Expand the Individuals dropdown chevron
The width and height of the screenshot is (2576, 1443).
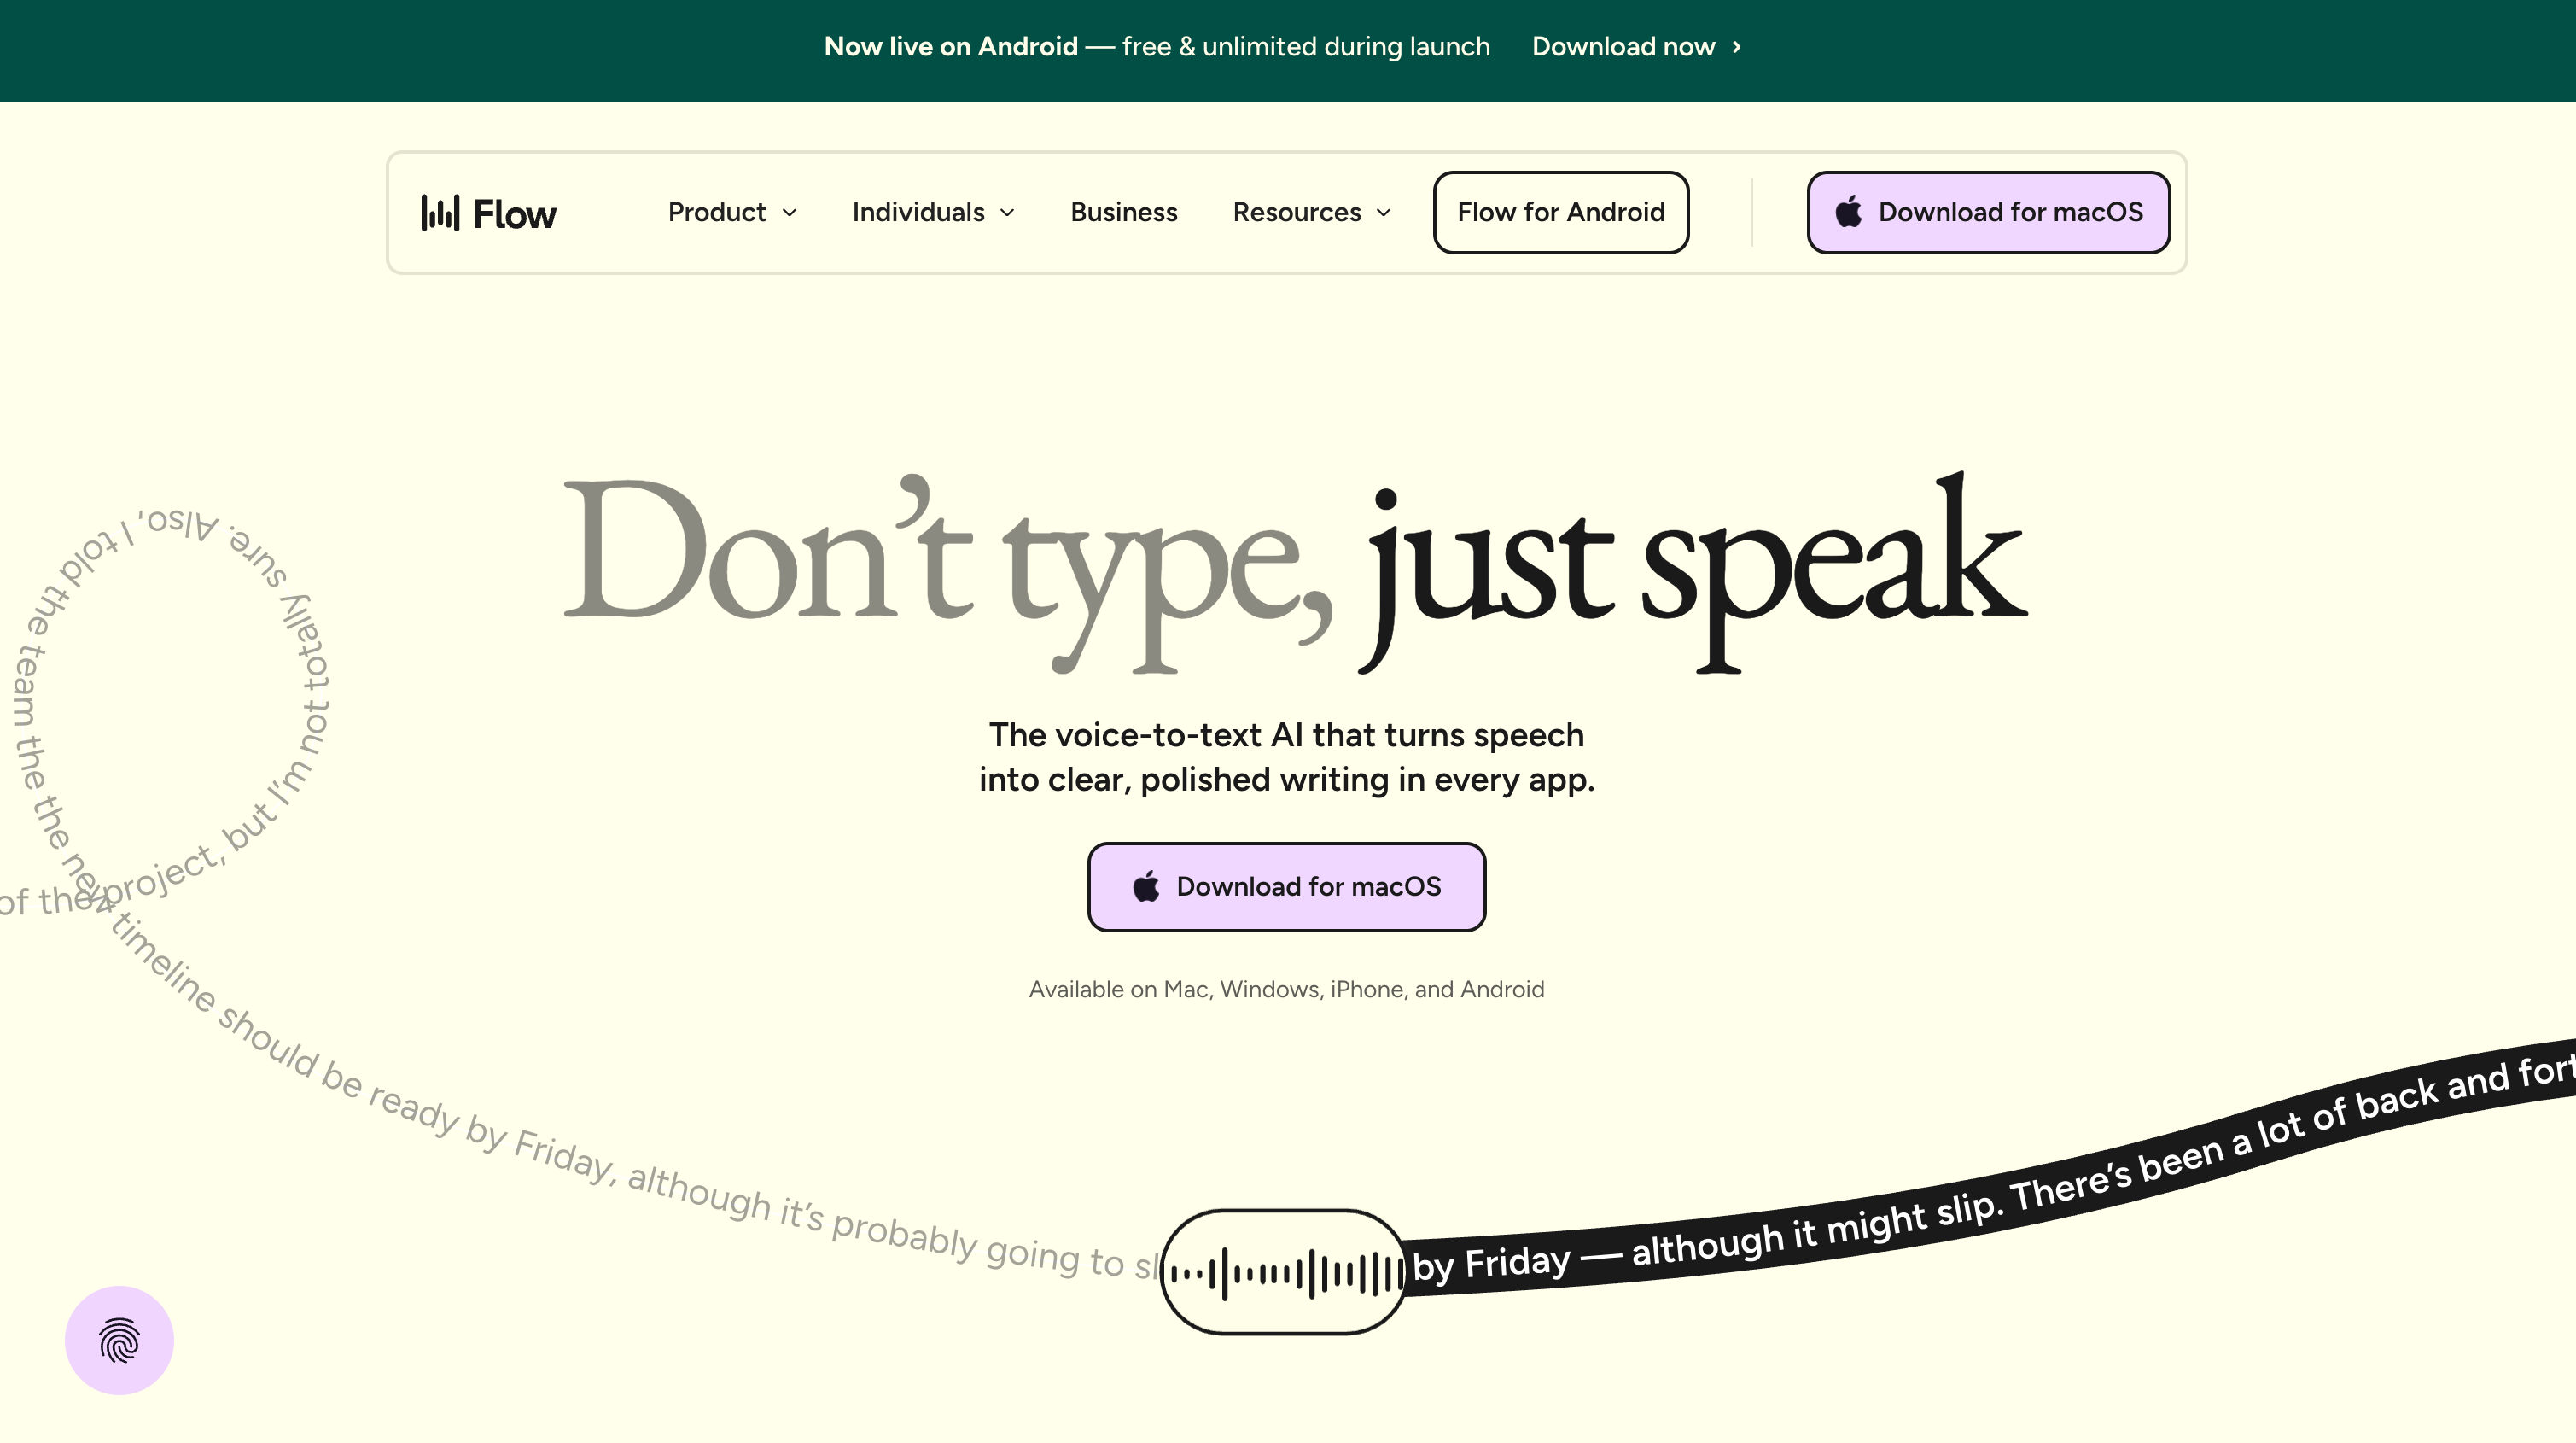1007,213
